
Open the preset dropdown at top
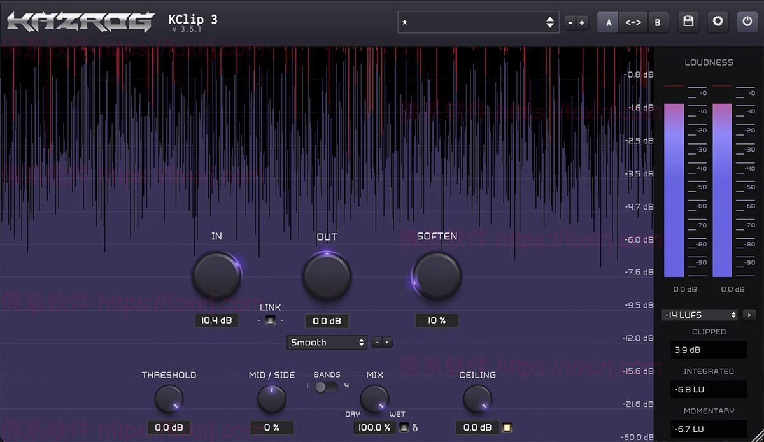[x=478, y=22]
